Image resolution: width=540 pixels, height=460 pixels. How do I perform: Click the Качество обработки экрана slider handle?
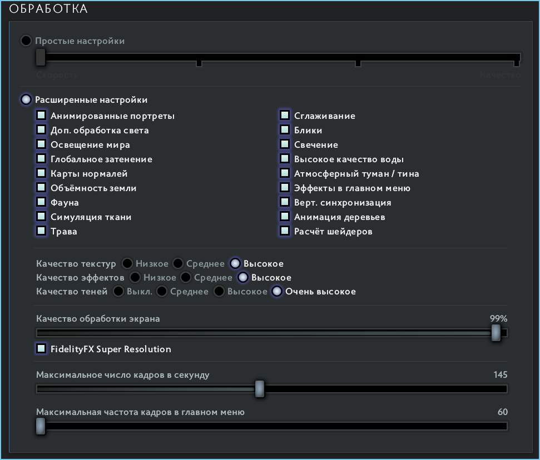tap(496, 333)
